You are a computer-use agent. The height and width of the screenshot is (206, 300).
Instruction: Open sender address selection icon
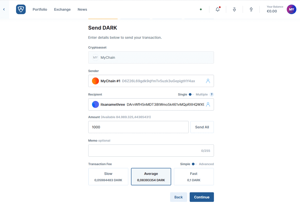pos(208,81)
